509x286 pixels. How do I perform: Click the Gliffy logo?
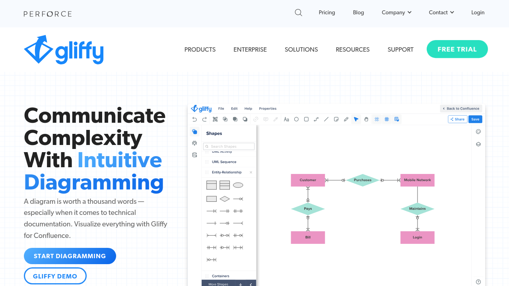pyautogui.click(x=64, y=50)
